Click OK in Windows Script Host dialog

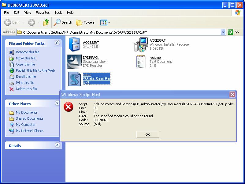point(148,134)
